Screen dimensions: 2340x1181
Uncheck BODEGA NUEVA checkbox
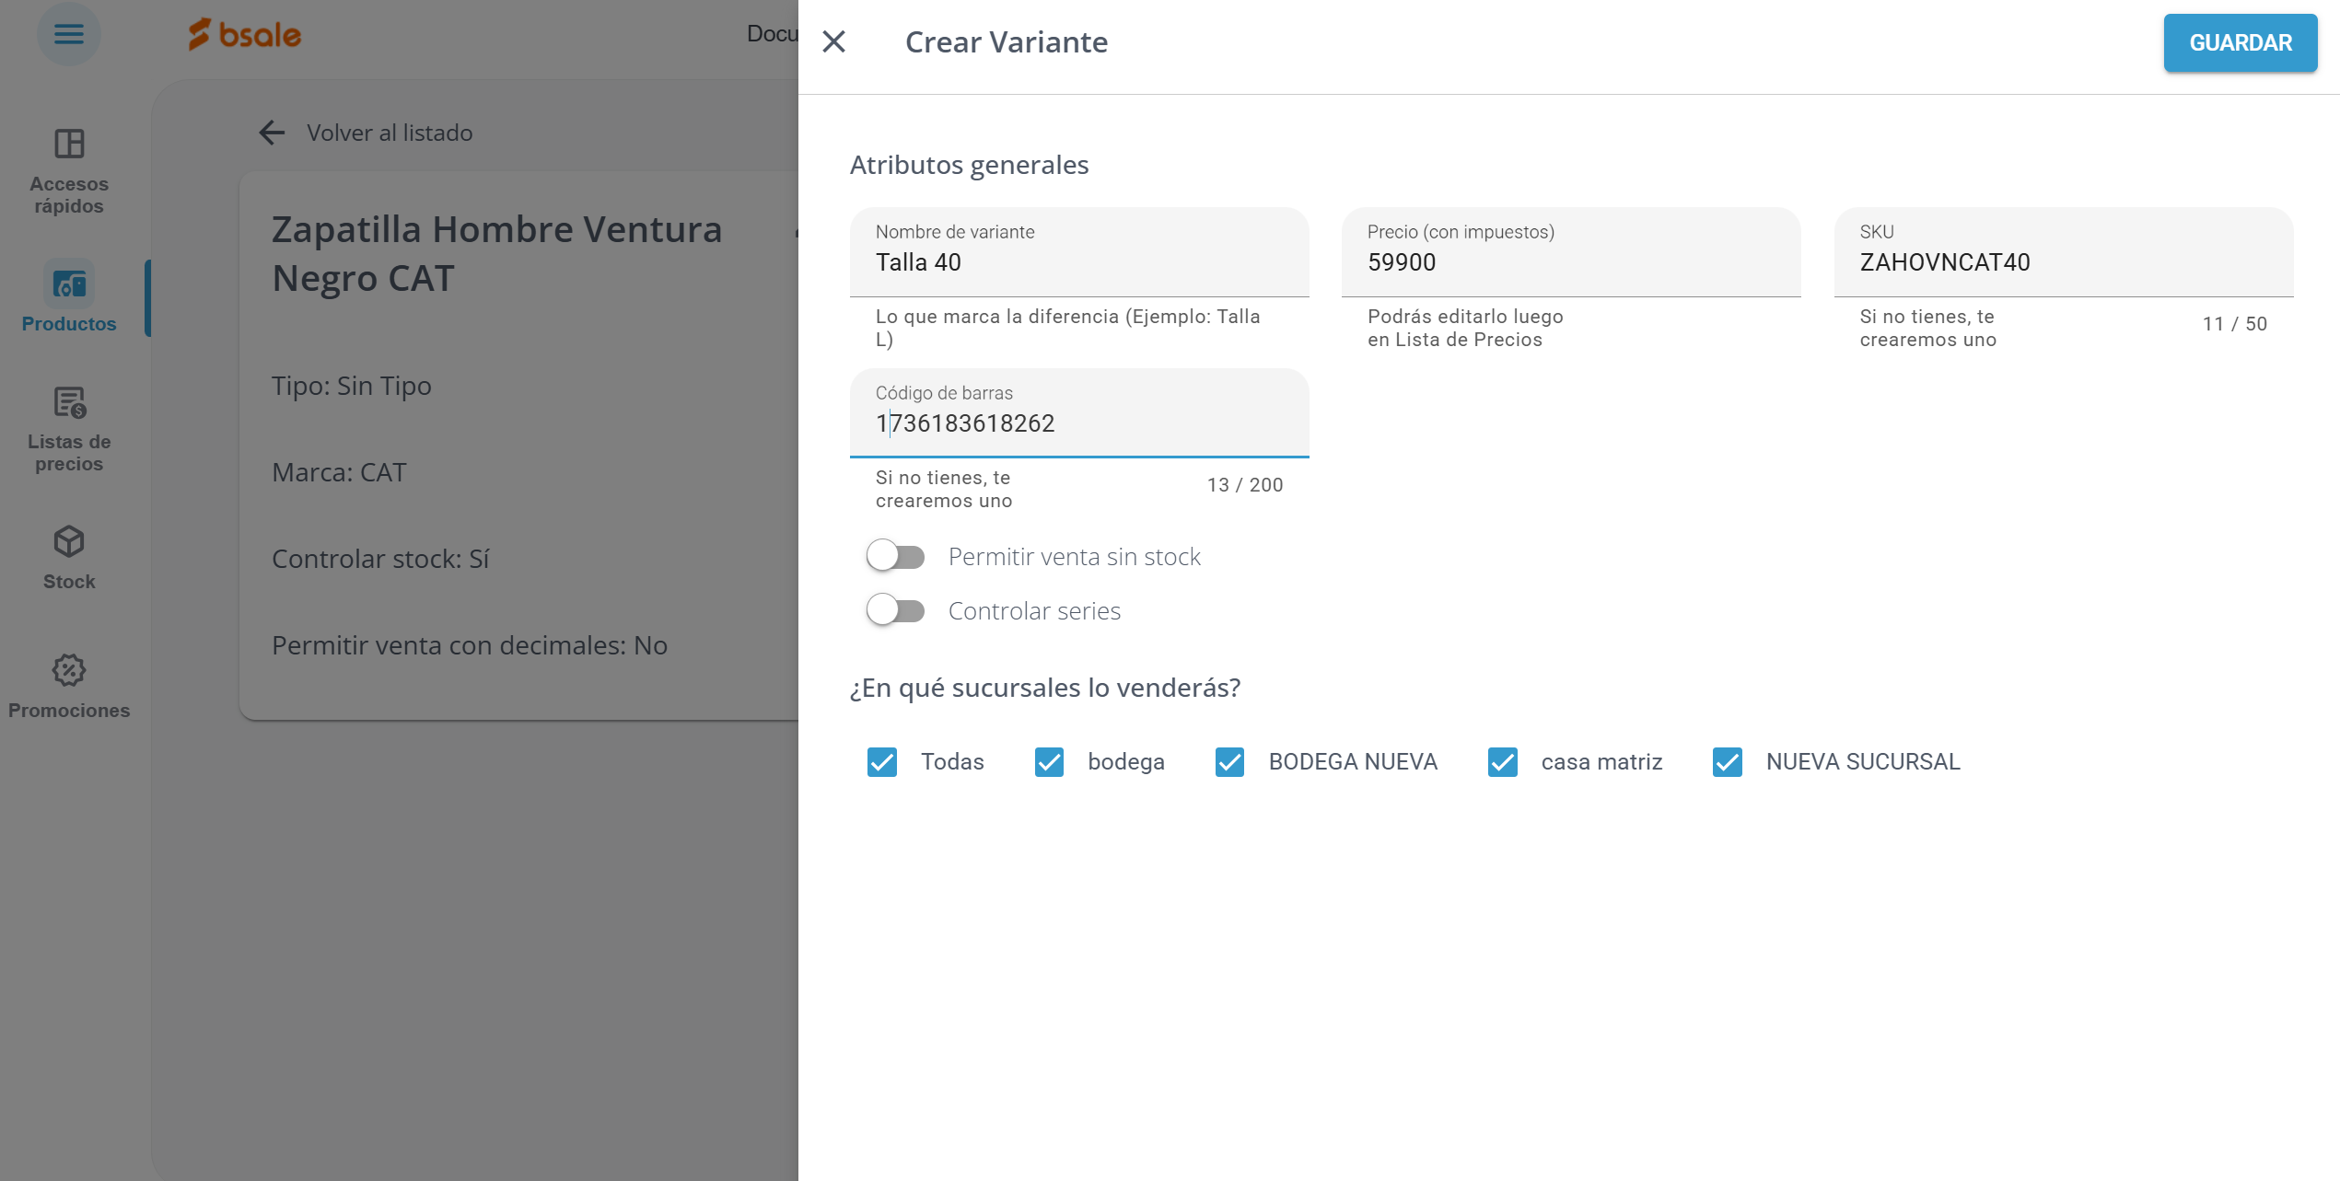(1229, 762)
